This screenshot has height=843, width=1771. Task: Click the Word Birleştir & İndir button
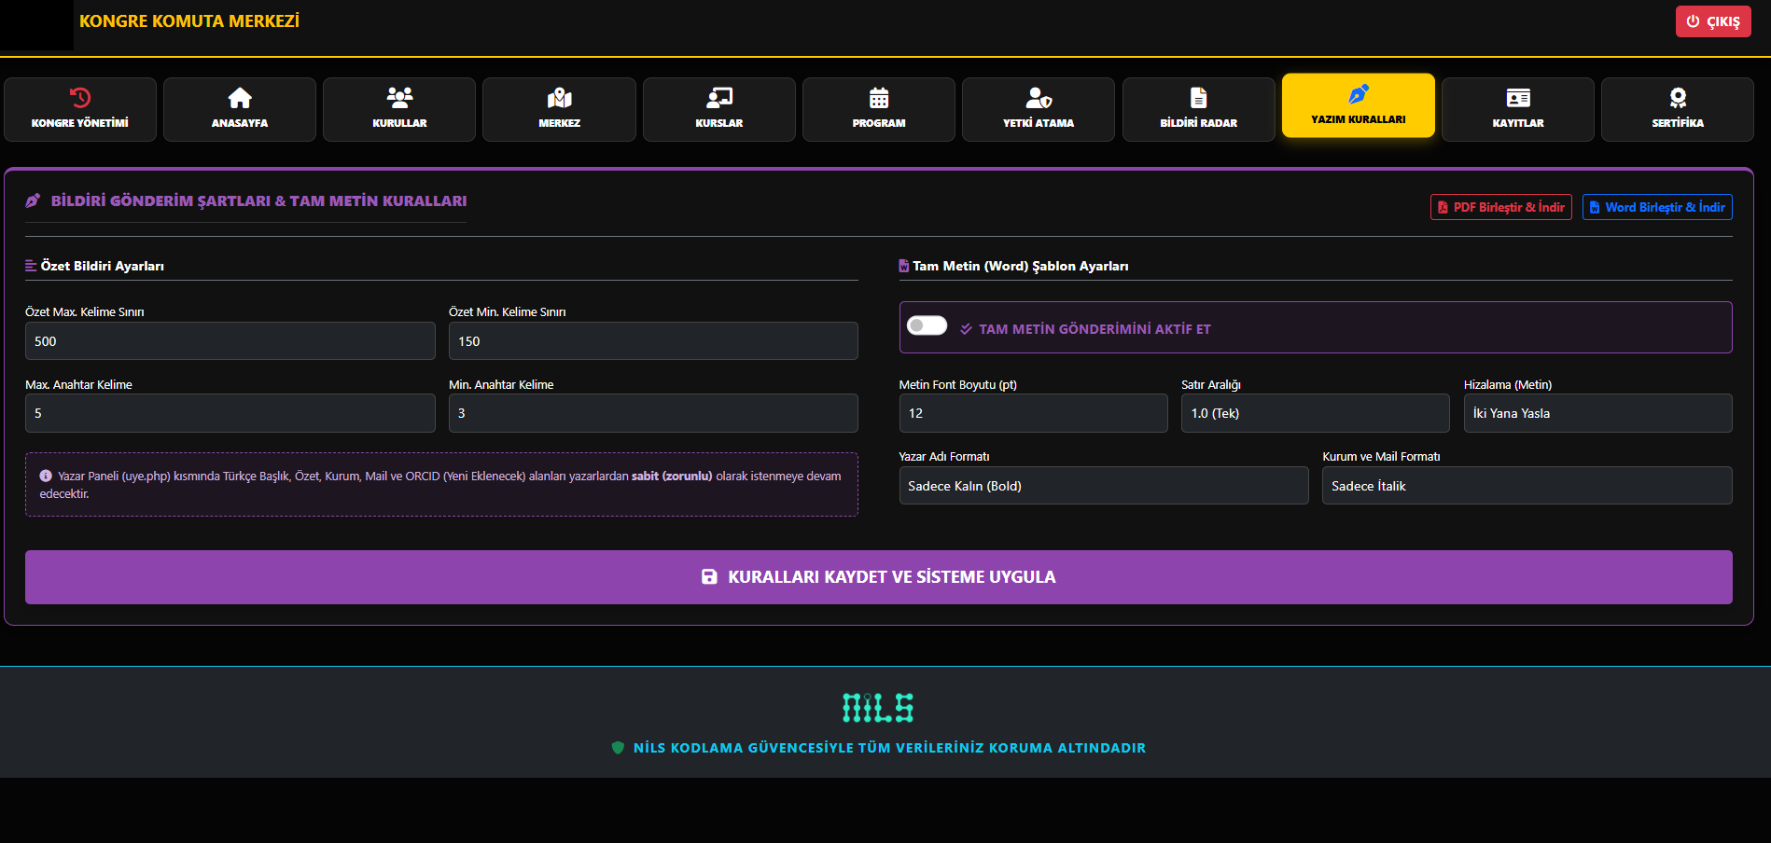pyautogui.click(x=1656, y=207)
